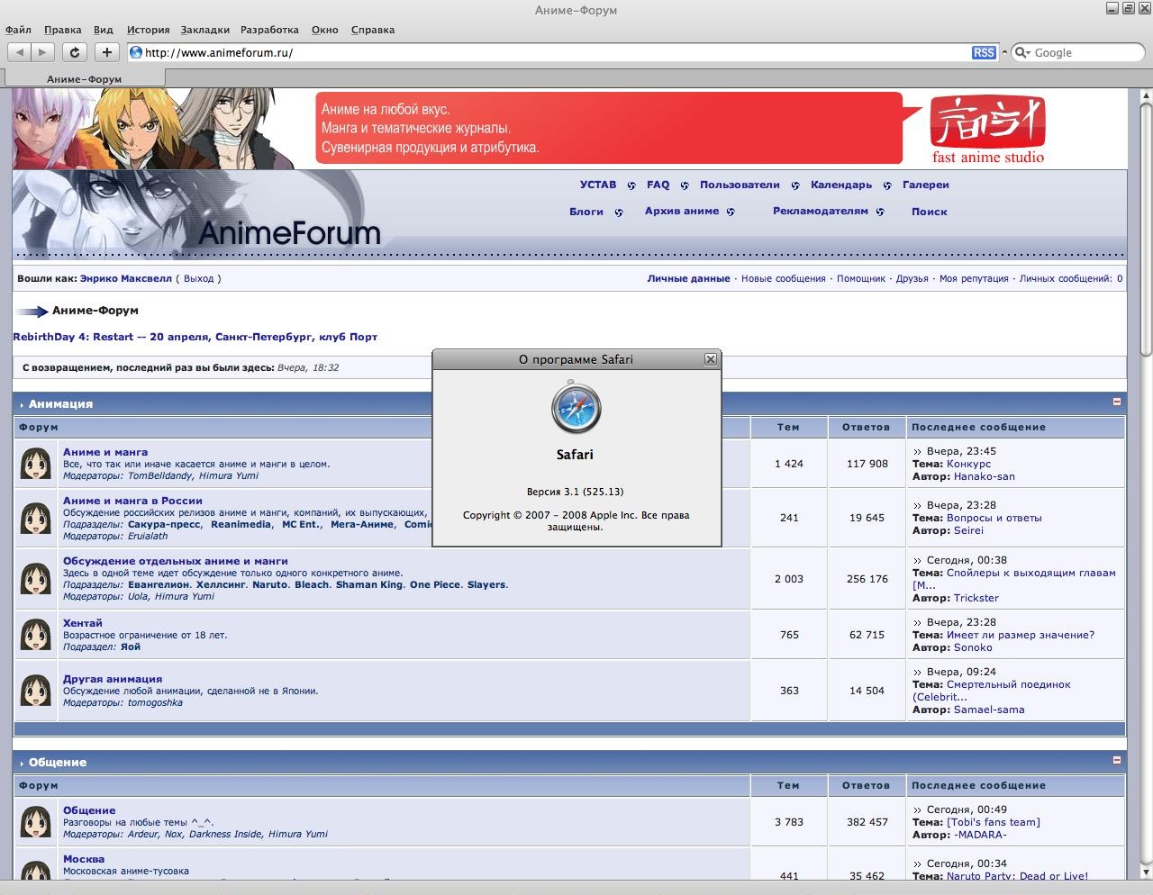Go to last post arrow for 'Смертельный поединок'
The height and width of the screenshot is (895, 1153).
[918, 673]
